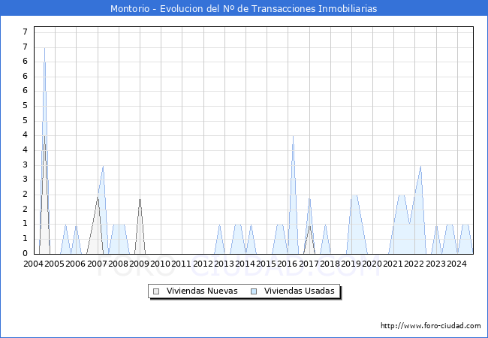The height and width of the screenshot is (338, 488).
Task: Click the Viviendas Nuevas legend swatch
Action: tap(156, 291)
